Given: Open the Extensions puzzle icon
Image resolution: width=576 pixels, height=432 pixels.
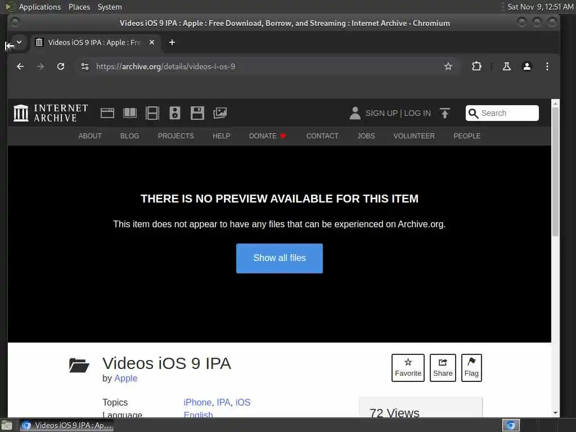Looking at the screenshot, I should click(476, 66).
